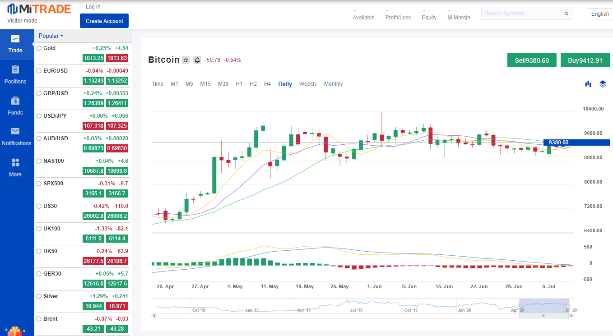
Task: Select the EUR/USD radio button
Action: click(x=39, y=71)
